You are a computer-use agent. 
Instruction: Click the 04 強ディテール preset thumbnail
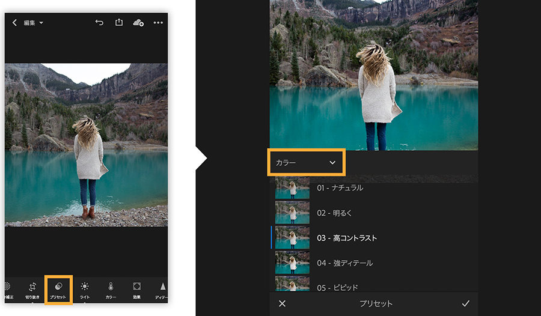click(x=292, y=263)
